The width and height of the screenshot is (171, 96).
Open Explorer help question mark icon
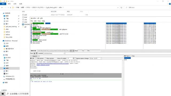170,4
